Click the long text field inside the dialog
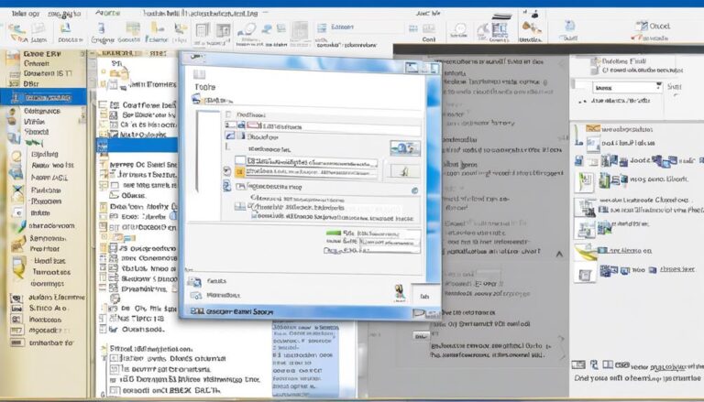This screenshot has width=704, height=402. point(312,162)
